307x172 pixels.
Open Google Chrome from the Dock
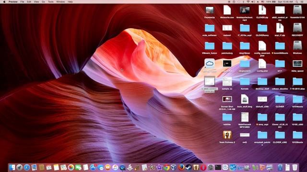(x=166, y=167)
